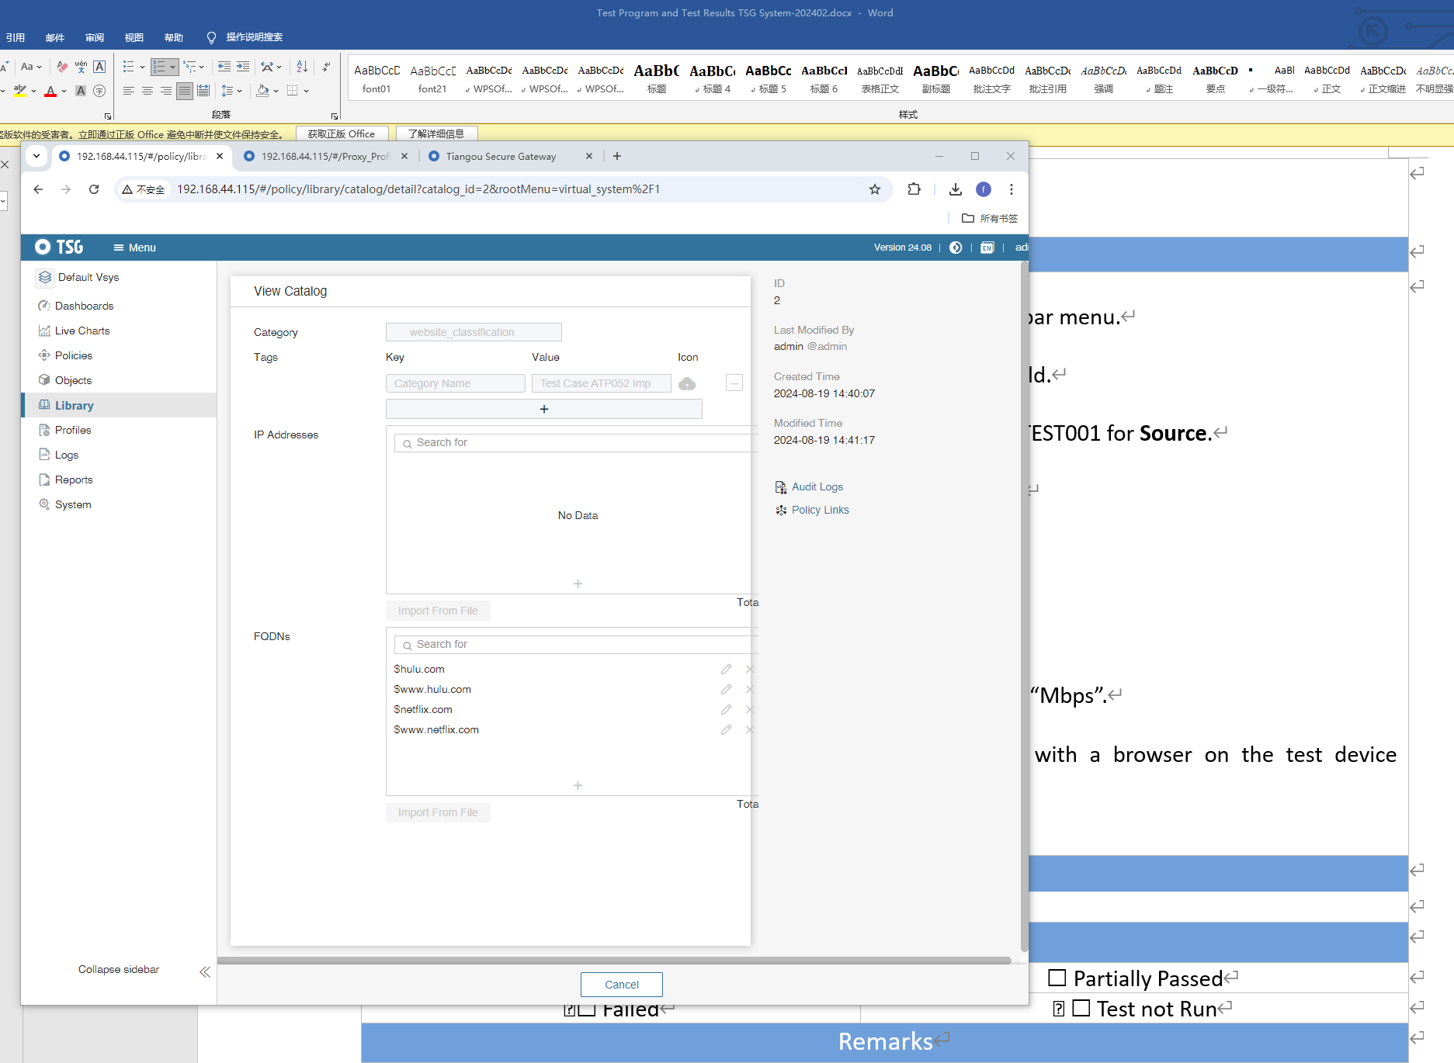The width and height of the screenshot is (1454, 1063).
Task: Bookmark this page with the star icon
Action: click(875, 189)
